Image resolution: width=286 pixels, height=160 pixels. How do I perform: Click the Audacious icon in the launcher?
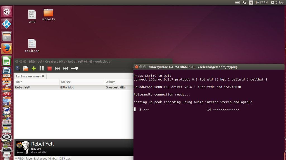pos(7,137)
